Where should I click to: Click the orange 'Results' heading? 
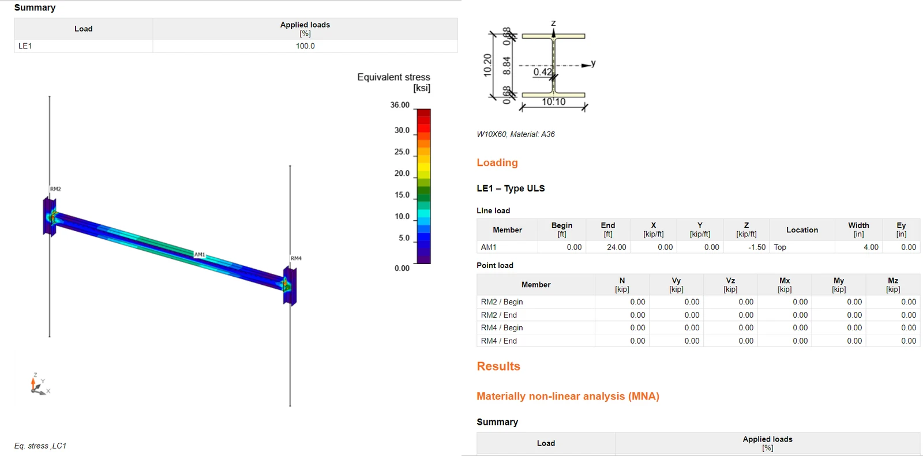pyautogui.click(x=498, y=366)
